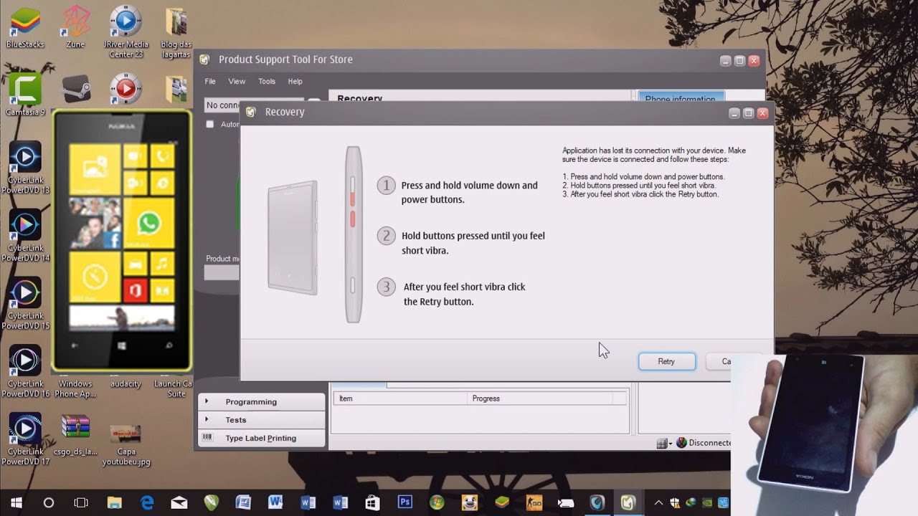Open the View menu in Product Support Tool
Viewport: 918px width, 516px height.
(237, 81)
